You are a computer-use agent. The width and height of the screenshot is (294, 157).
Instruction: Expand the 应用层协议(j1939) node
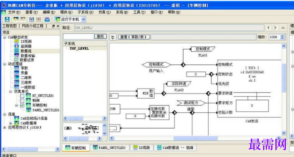(x=4, y=127)
